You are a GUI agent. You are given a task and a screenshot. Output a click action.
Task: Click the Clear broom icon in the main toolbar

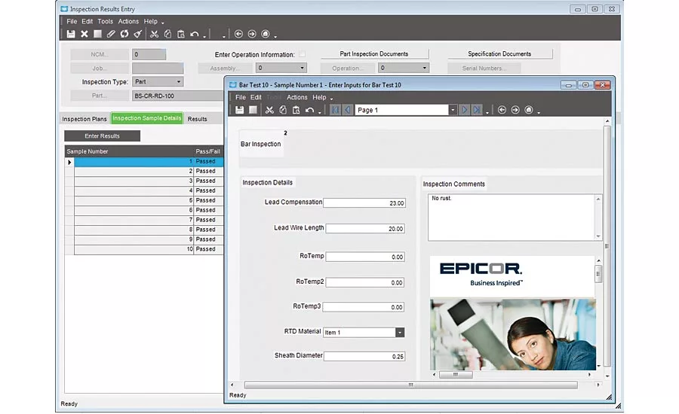(138, 34)
